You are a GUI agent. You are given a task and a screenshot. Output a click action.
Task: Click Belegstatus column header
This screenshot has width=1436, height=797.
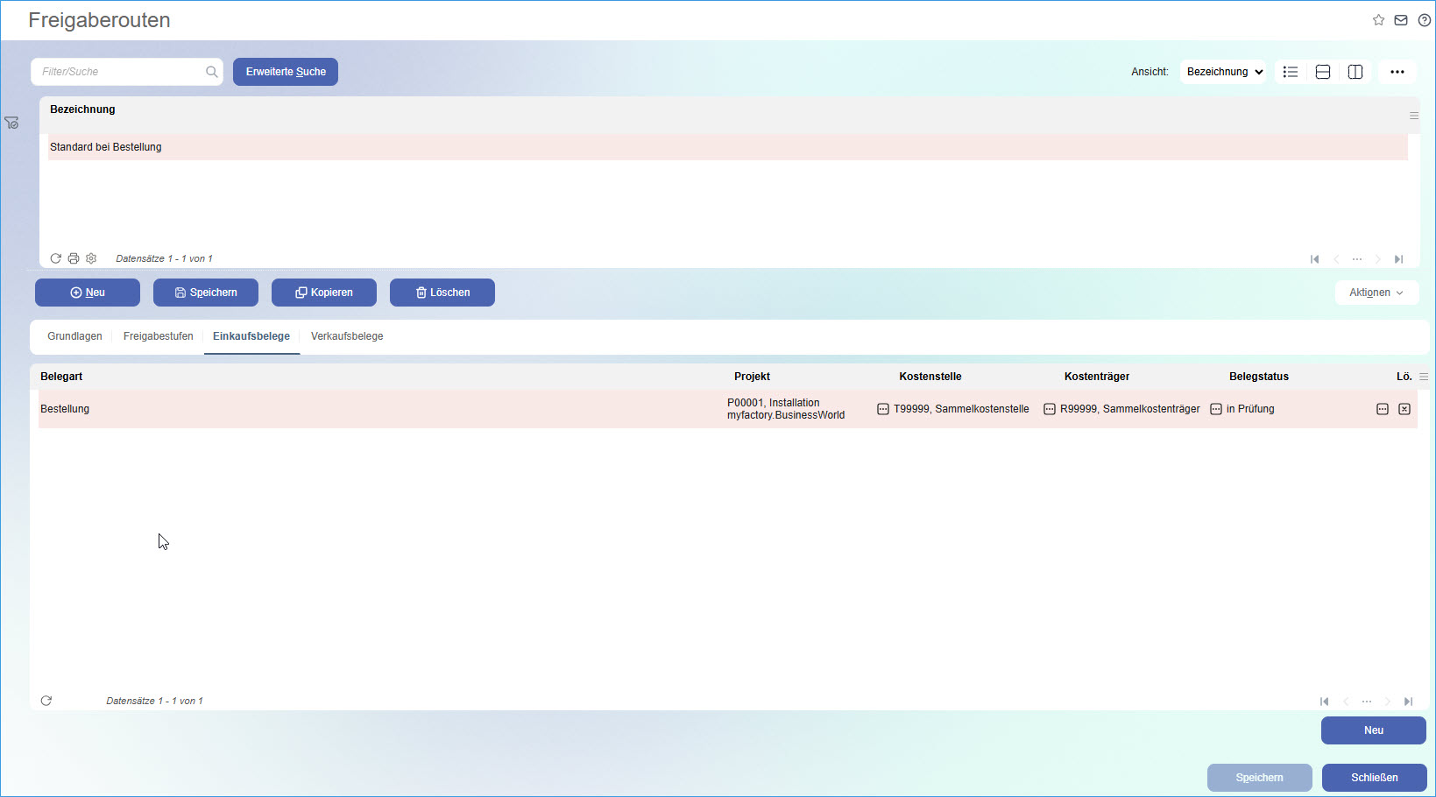[1259, 377]
